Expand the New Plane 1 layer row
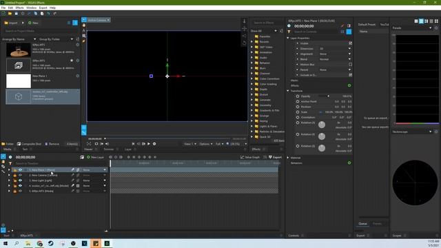 coord(9,170)
